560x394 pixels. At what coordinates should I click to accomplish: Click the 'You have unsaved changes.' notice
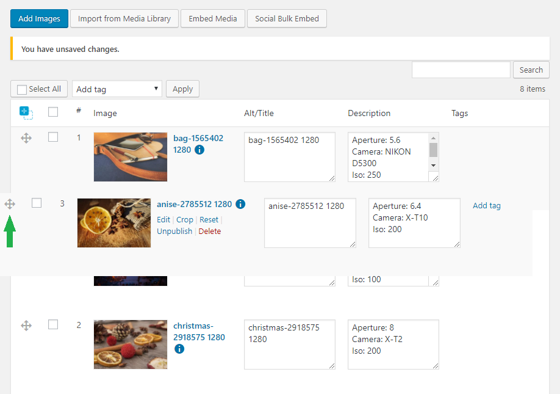click(x=280, y=49)
